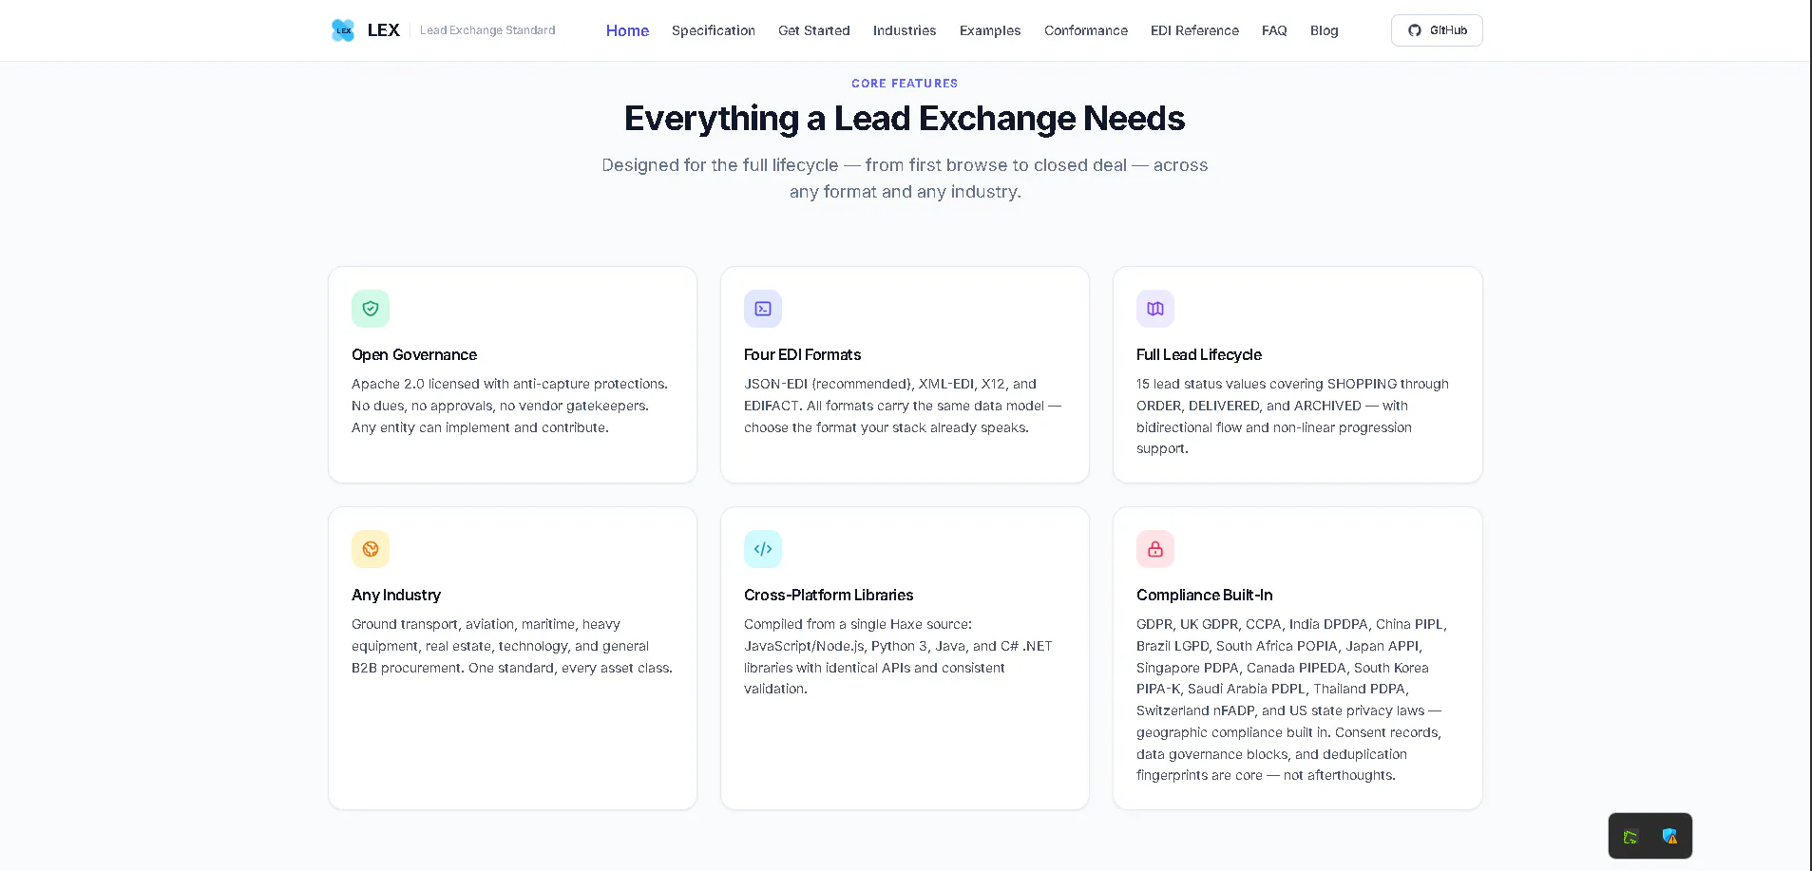Click the blue shield warning icon
Screen dimensions: 1812x871
(x=1669, y=837)
